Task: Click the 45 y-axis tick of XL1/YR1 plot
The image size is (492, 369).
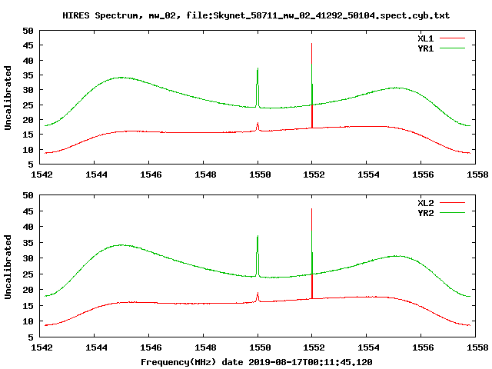Action: point(28,46)
